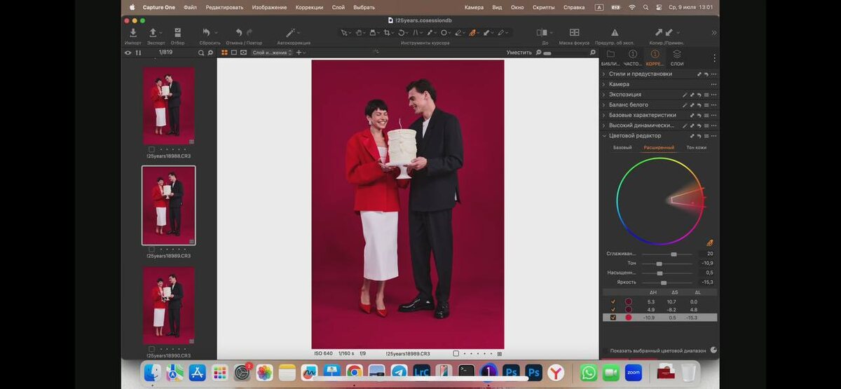This screenshot has height=389, width=841.
Task: Toggle checkbox of color row 4.9 / -8.2
Action: tap(613, 309)
